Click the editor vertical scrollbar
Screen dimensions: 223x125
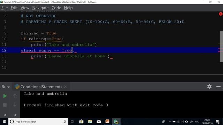[x=221, y=46]
